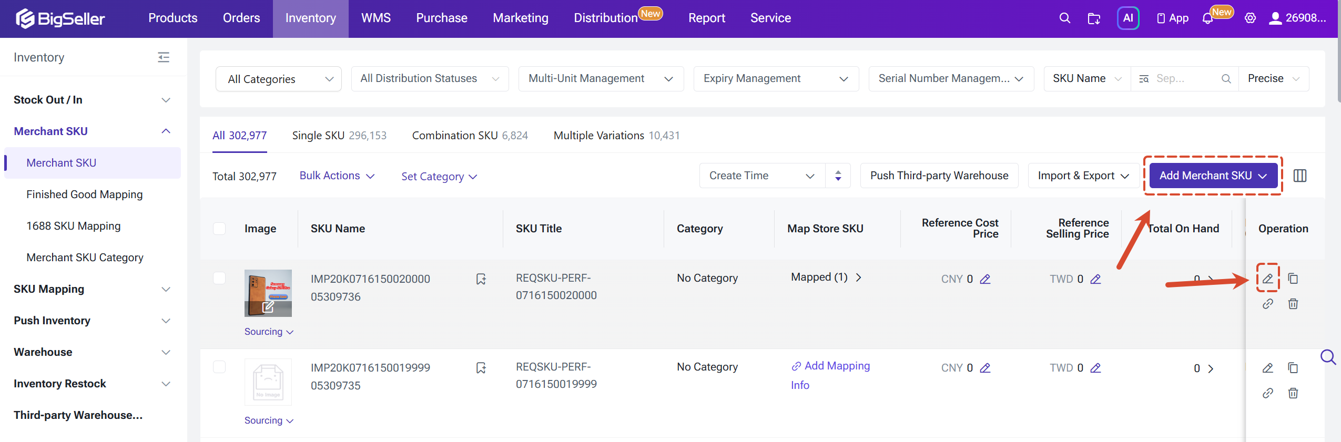Open the top bar search magnifier
The image size is (1341, 442).
(x=1064, y=18)
